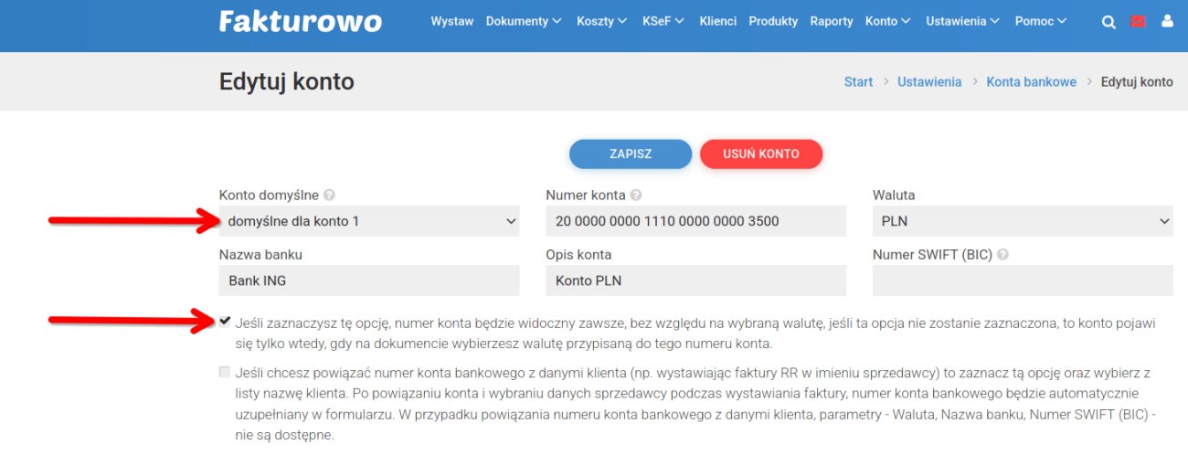
Task: Open the Konto domyślne dropdown
Action: [x=369, y=221]
